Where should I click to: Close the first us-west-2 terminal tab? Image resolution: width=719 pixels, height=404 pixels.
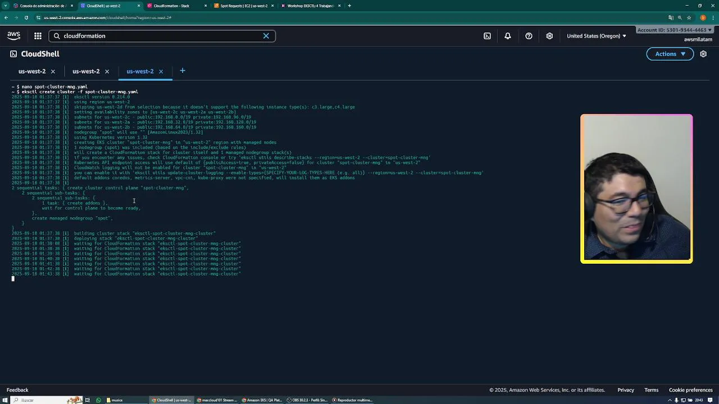click(53, 71)
